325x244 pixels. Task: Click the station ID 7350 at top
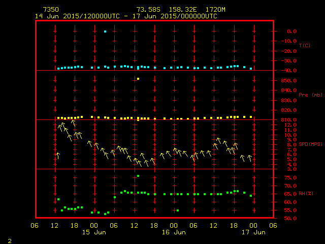coord(51,10)
